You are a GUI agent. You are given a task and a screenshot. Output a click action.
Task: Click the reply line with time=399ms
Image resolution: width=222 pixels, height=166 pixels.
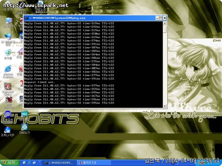pos(69,93)
